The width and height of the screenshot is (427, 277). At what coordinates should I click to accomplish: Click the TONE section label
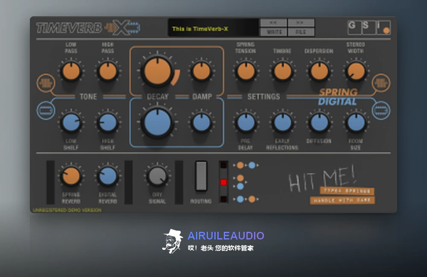(x=88, y=96)
